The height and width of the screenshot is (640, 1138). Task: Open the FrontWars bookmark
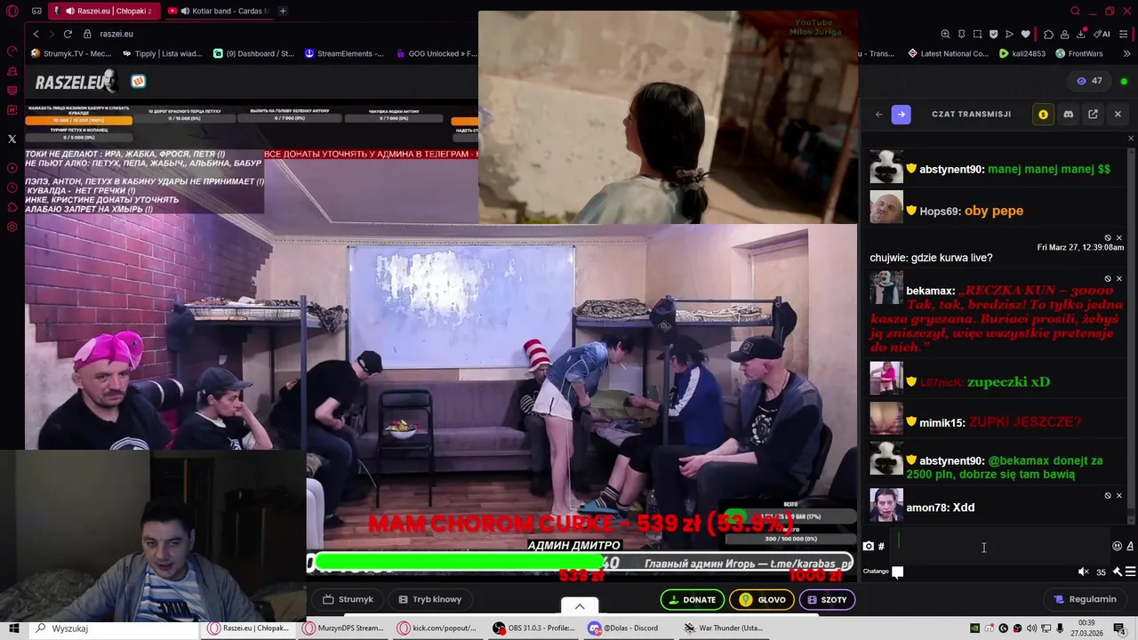click(1078, 53)
